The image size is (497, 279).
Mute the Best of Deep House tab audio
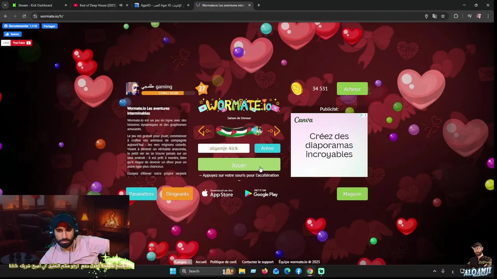(x=121, y=5)
